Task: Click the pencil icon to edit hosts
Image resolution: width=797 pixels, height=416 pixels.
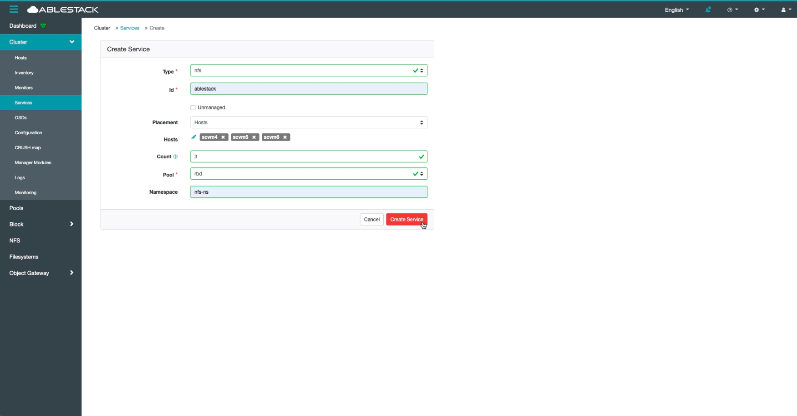Action: point(194,137)
